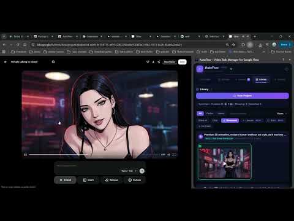294x221 pixels.
Task: Submit the prompt with the arrow button
Action: point(142,171)
